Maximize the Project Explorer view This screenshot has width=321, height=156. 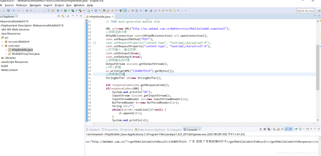[81, 16]
